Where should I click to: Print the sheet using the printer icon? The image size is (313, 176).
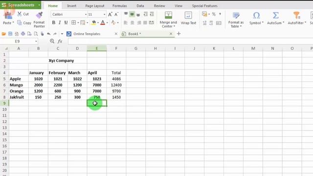point(23,34)
